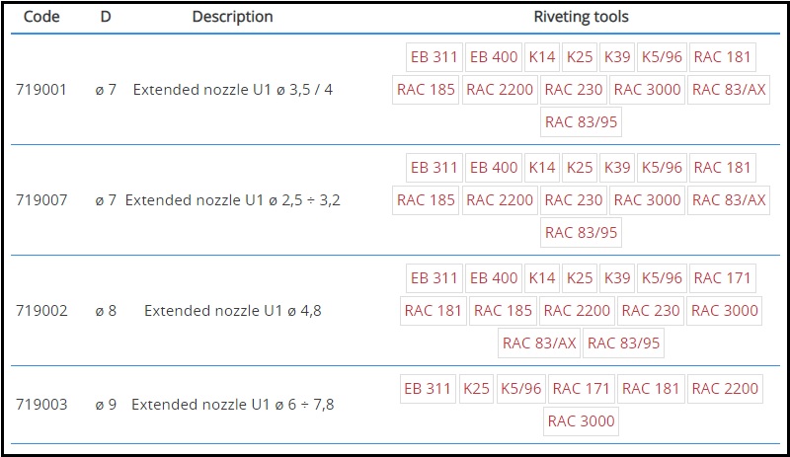
Task: Select K25 tag in row 719003
Action: (x=475, y=389)
